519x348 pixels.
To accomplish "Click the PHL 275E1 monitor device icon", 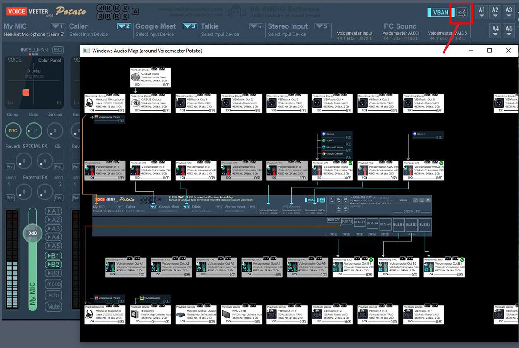I will [227, 314].
